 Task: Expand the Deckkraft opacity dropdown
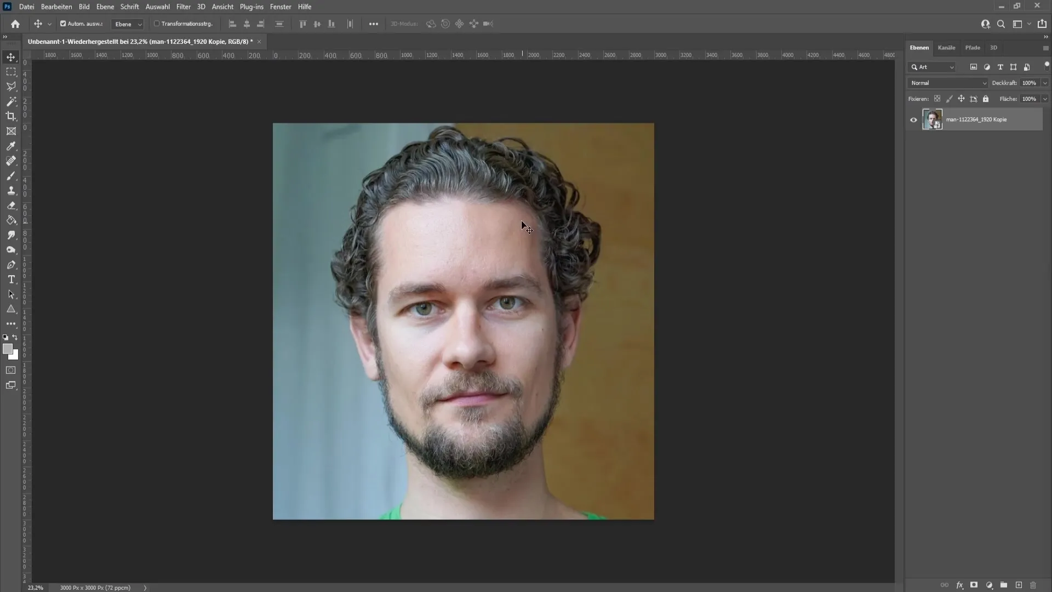point(1042,82)
